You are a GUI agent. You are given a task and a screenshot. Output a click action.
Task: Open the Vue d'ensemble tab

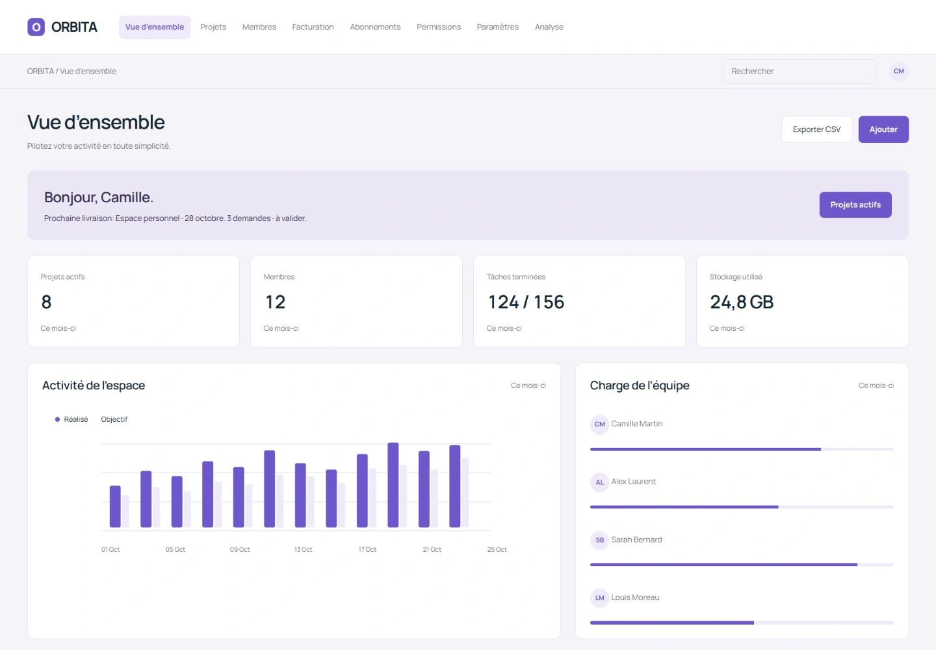pyautogui.click(x=155, y=27)
